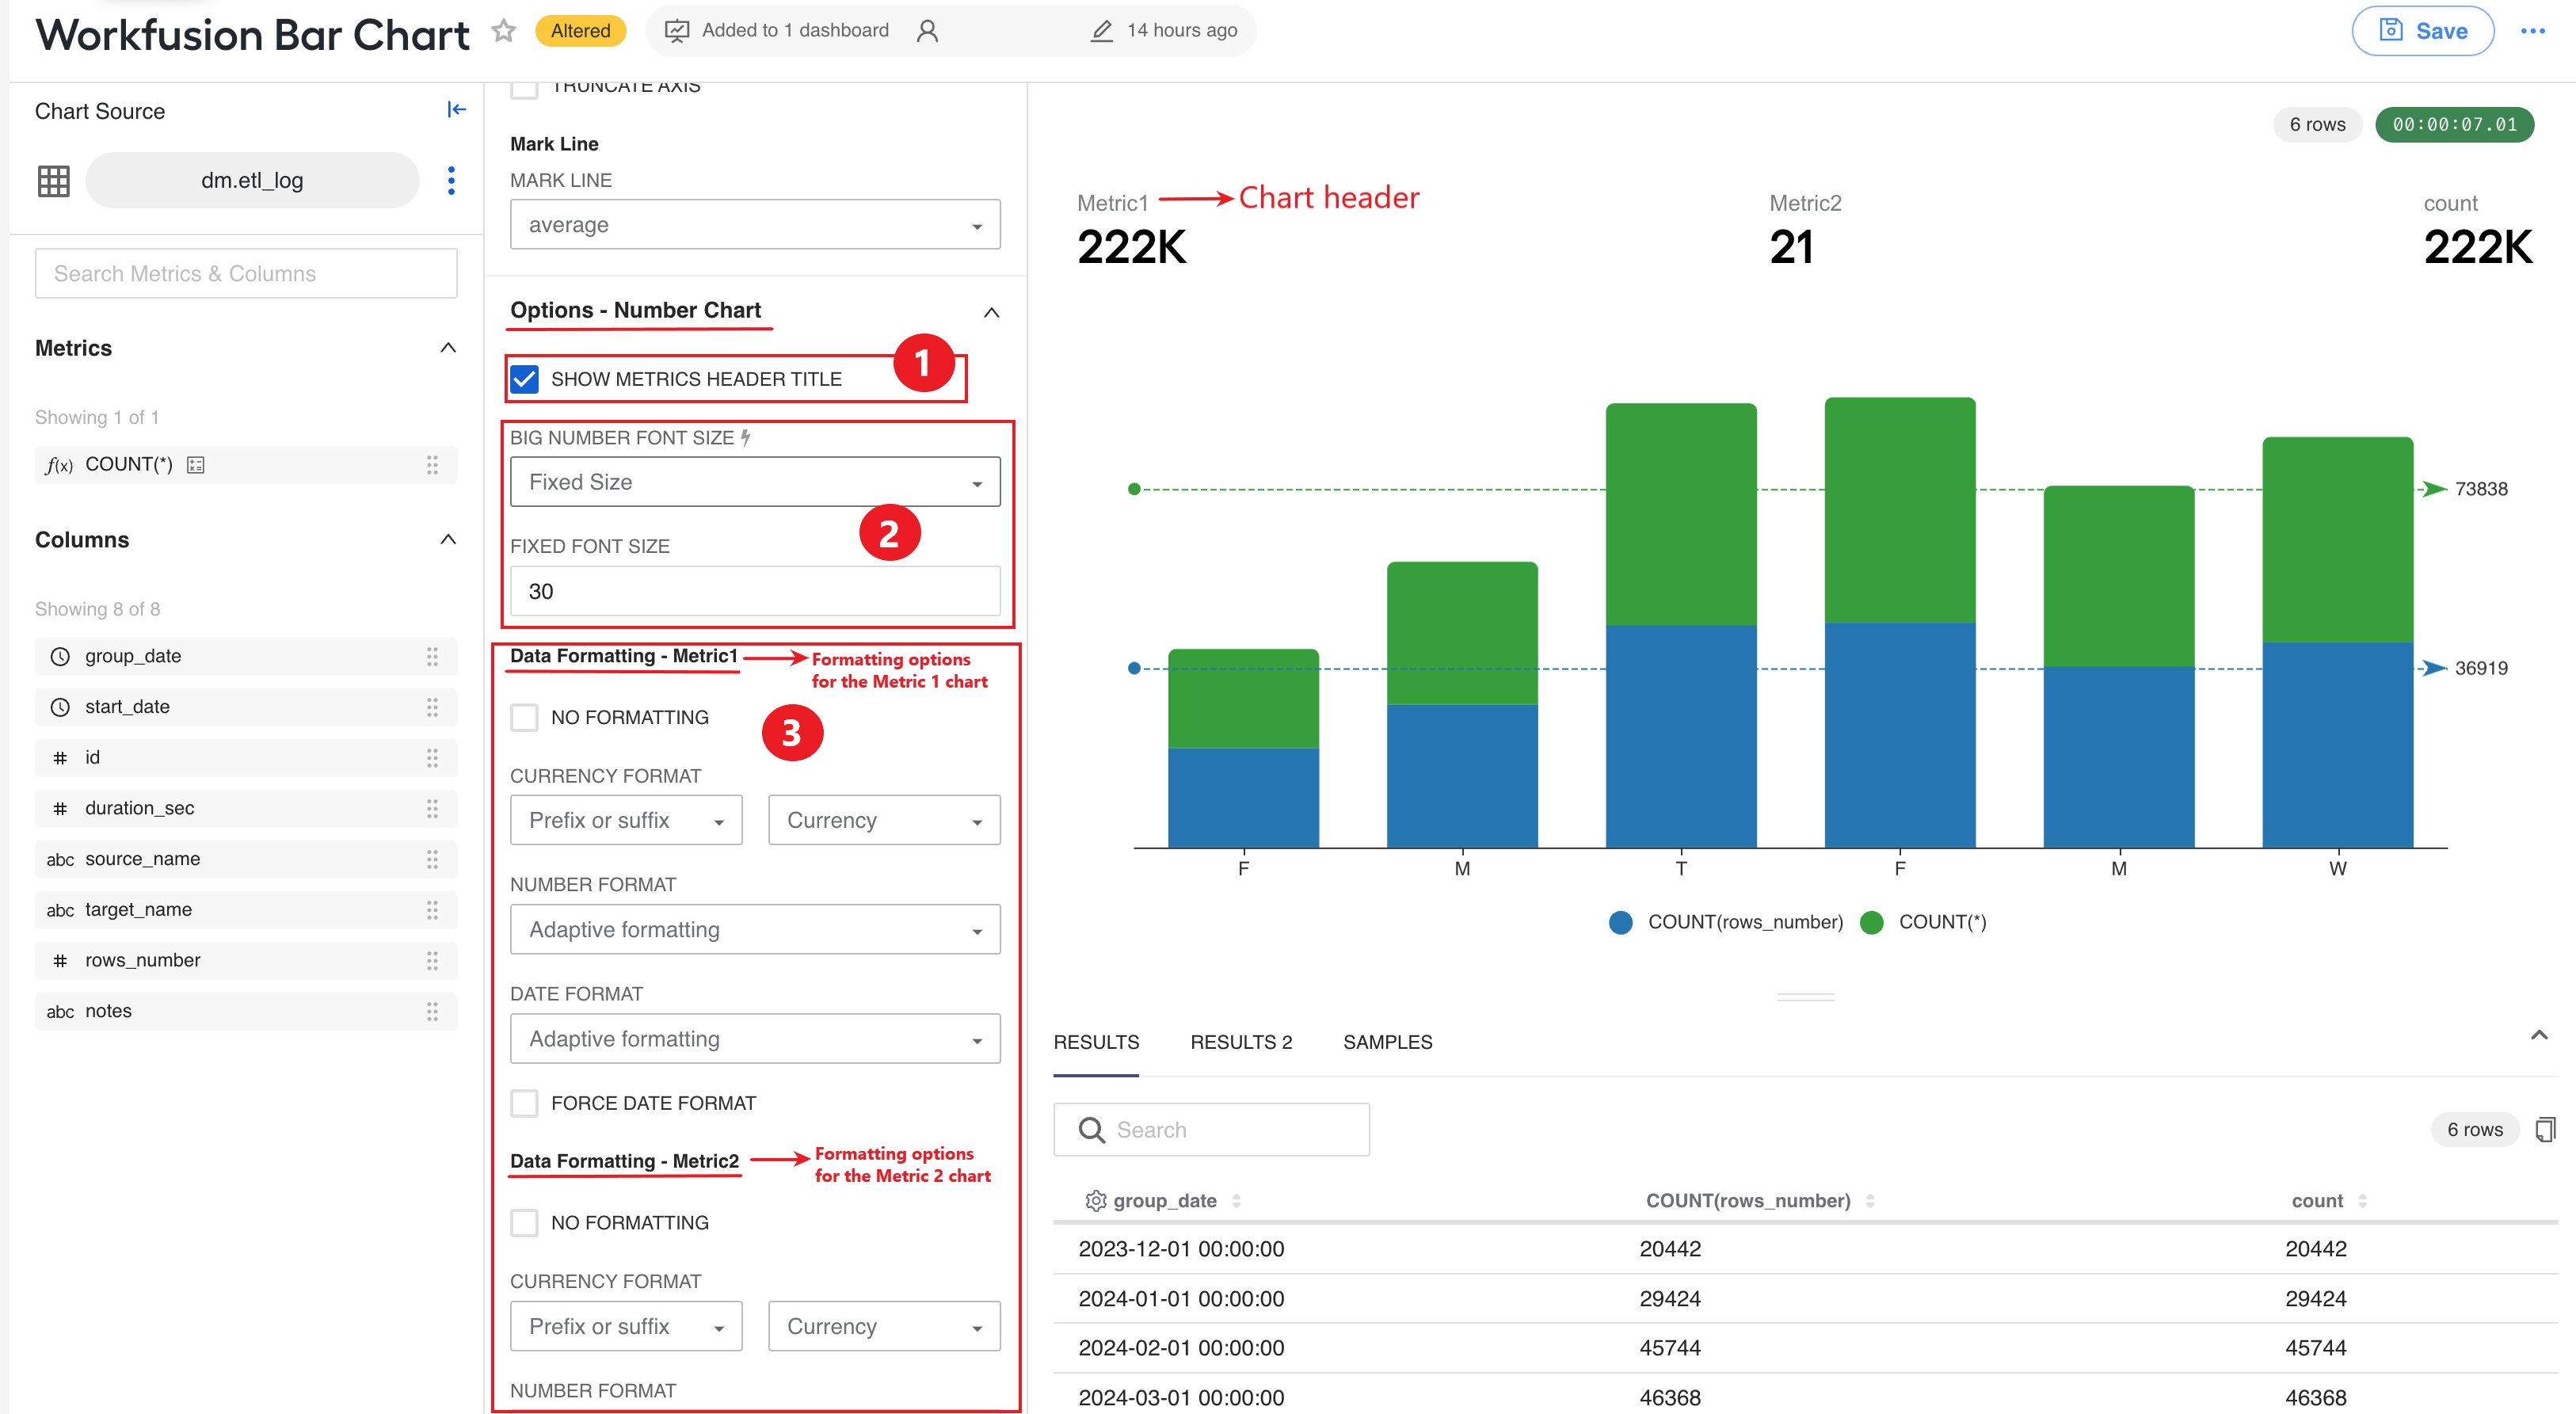The height and width of the screenshot is (1414, 2576).
Task: Switch to the Samples tab
Action: click(1387, 1042)
